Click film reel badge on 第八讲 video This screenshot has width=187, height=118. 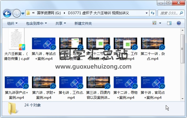click(x=53, y=47)
